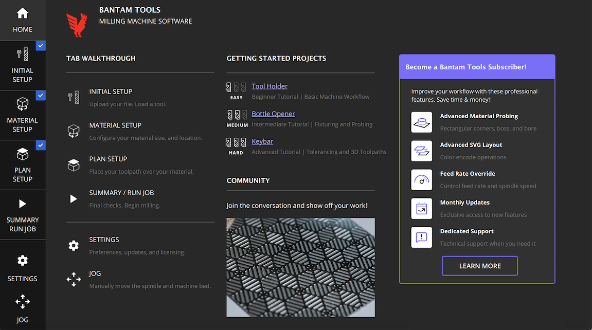Open the community milled pattern photo

(x=300, y=267)
